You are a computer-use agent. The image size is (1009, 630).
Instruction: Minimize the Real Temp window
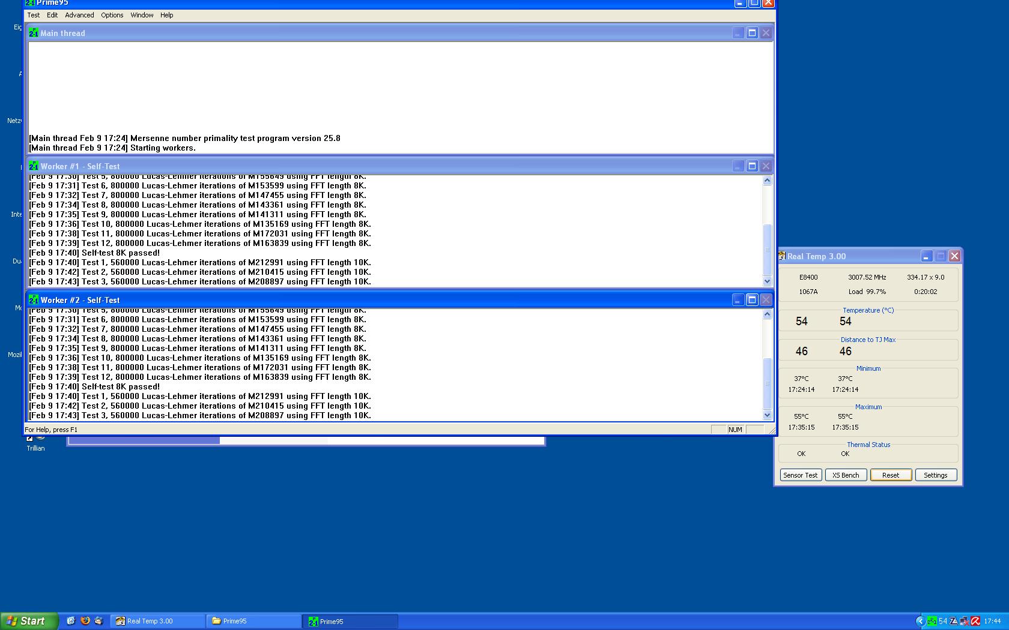(926, 256)
